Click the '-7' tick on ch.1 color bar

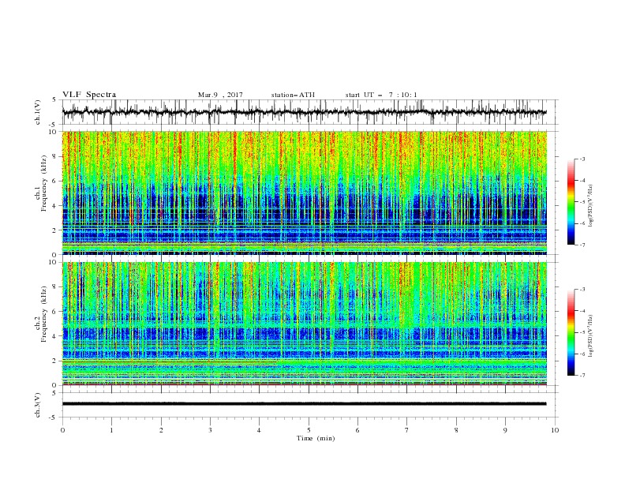[582, 245]
